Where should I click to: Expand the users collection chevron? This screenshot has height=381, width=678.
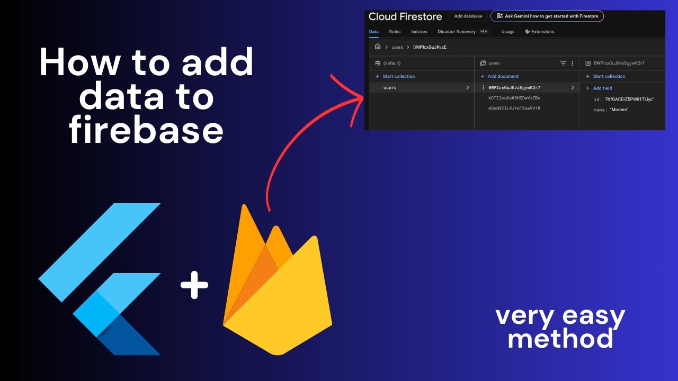[467, 88]
